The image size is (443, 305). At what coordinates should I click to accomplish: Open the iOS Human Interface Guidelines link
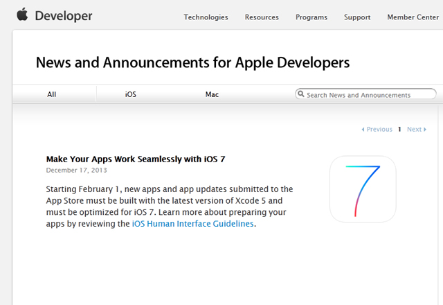click(192, 223)
